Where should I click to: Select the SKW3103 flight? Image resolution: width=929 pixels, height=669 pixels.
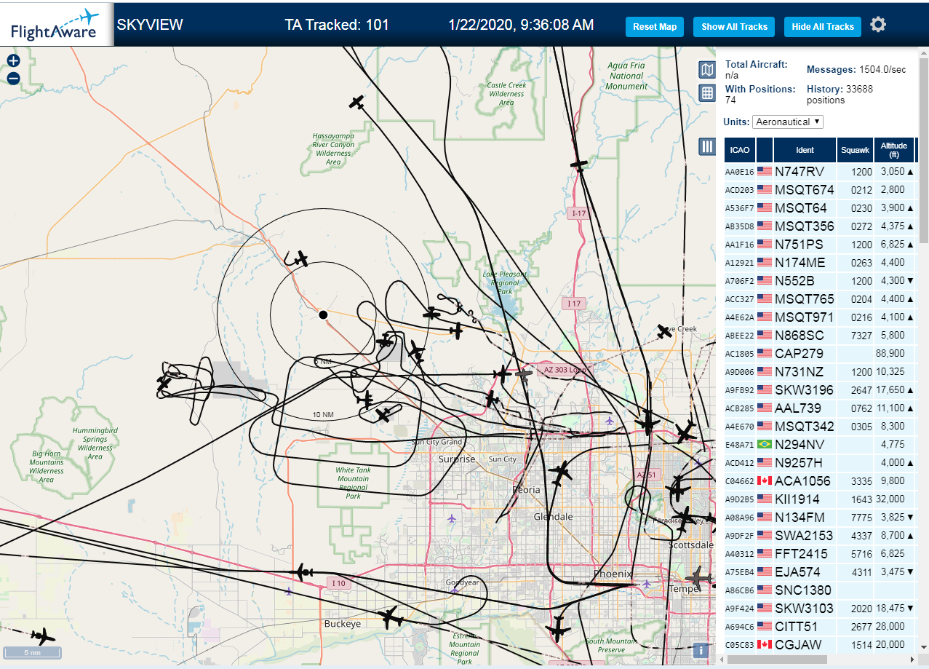[819, 609]
